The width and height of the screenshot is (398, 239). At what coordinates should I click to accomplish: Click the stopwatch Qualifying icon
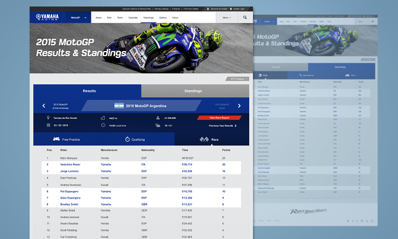pyautogui.click(x=128, y=139)
